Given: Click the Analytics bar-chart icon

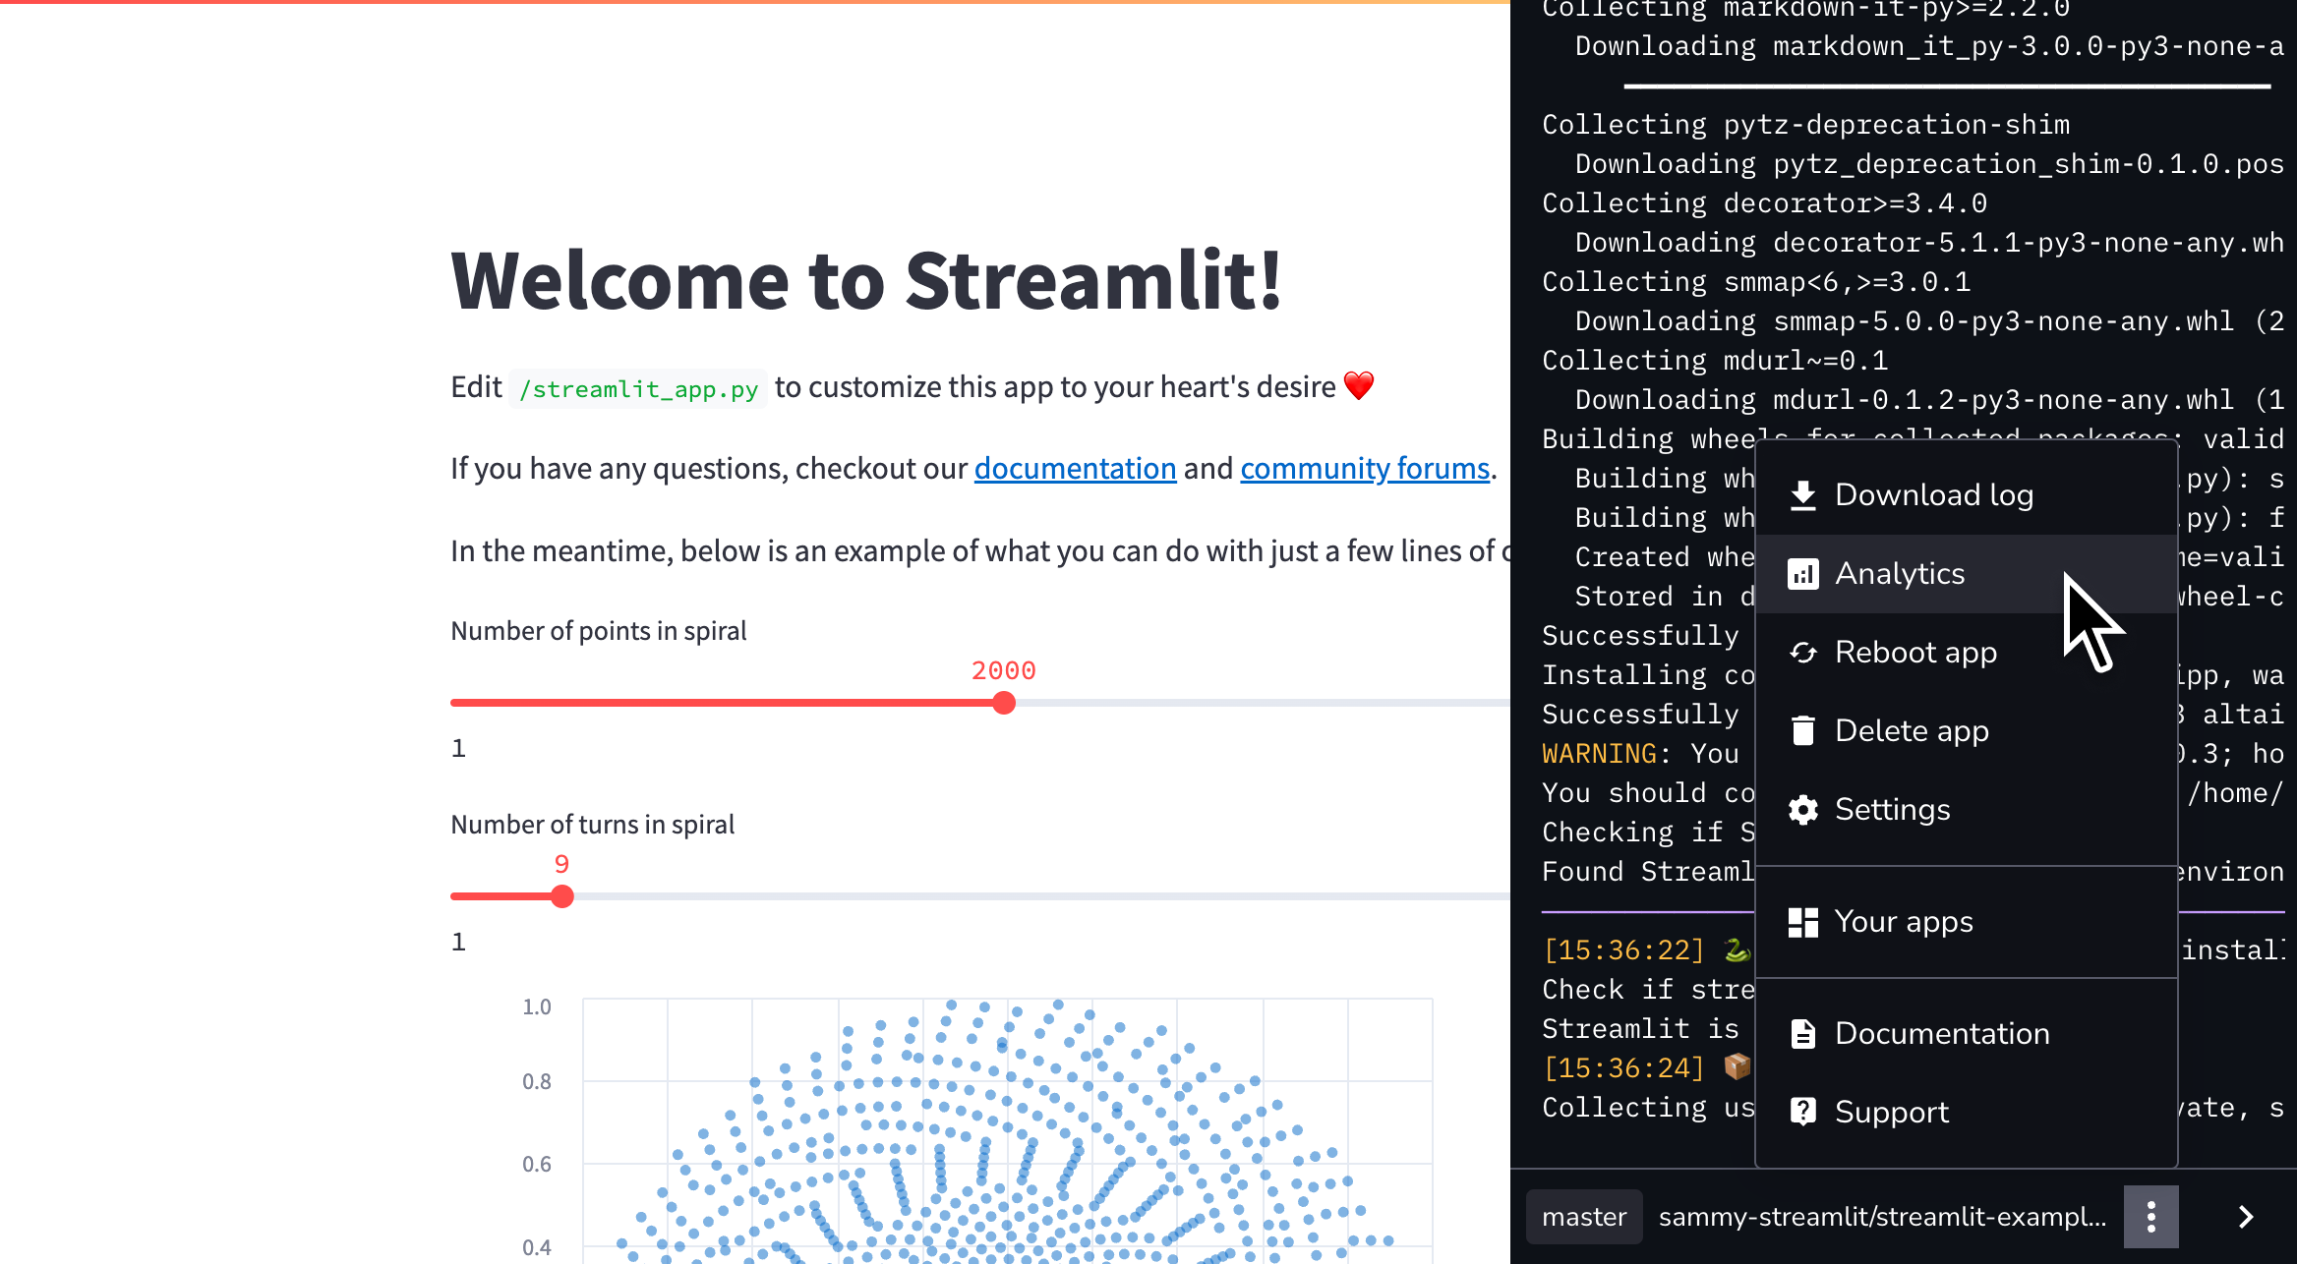Looking at the screenshot, I should click(x=1804, y=573).
